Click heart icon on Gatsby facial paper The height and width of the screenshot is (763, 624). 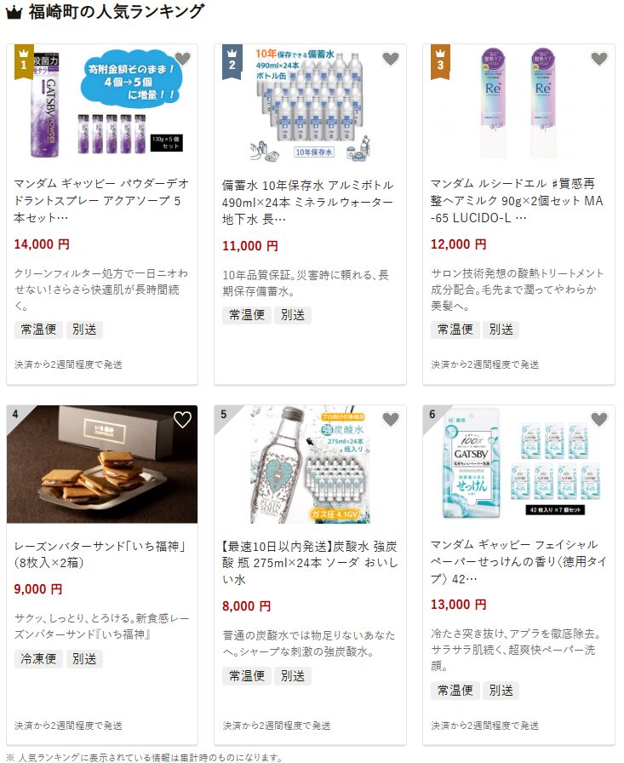(x=599, y=420)
